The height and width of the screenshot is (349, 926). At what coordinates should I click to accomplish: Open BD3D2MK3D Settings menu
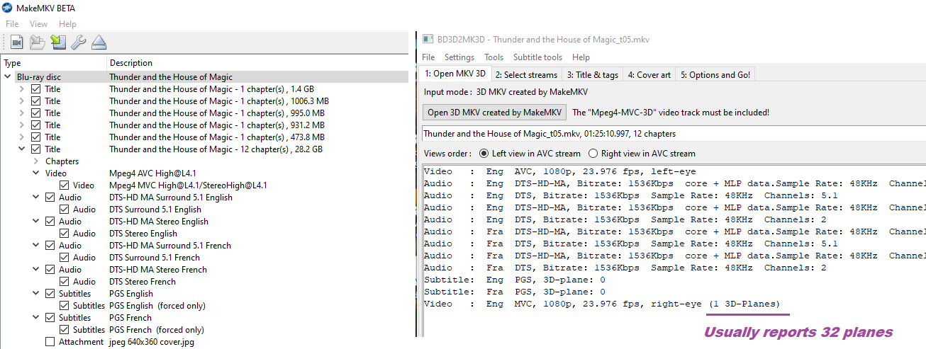(x=459, y=57)
